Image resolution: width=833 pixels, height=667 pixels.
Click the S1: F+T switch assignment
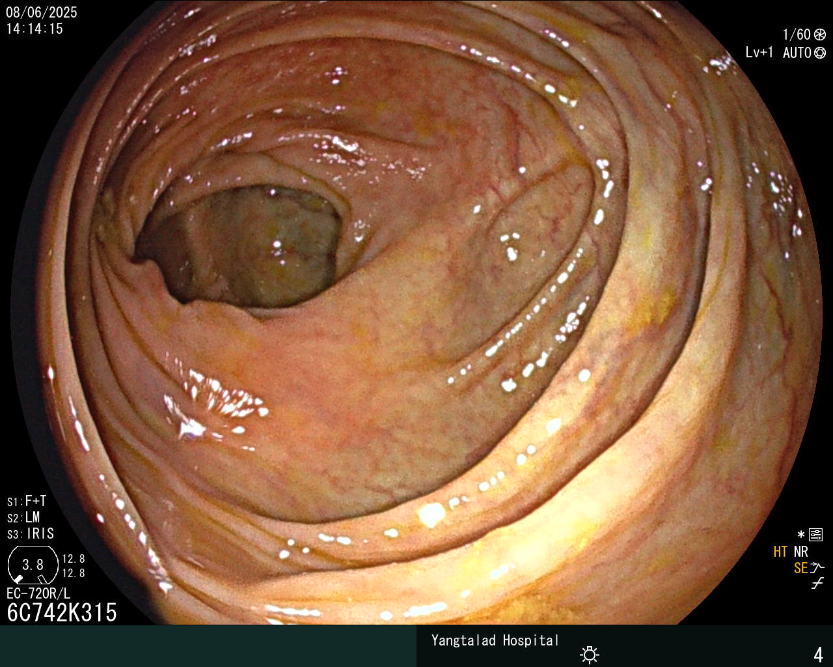27,502
